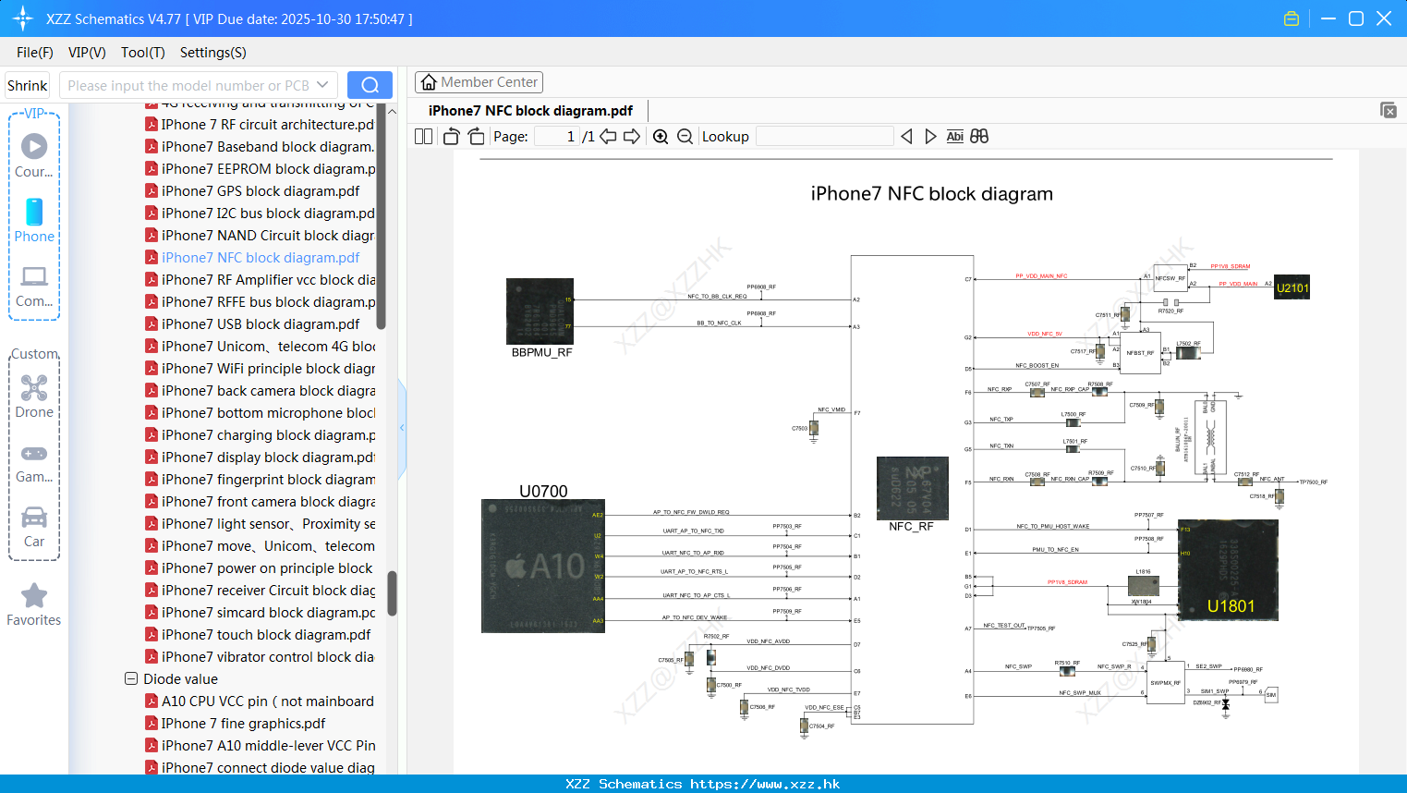Open iPhone 7 fine graphics.pdf
This screenshot has width=1407, height=793.
[x=236, y=724]
